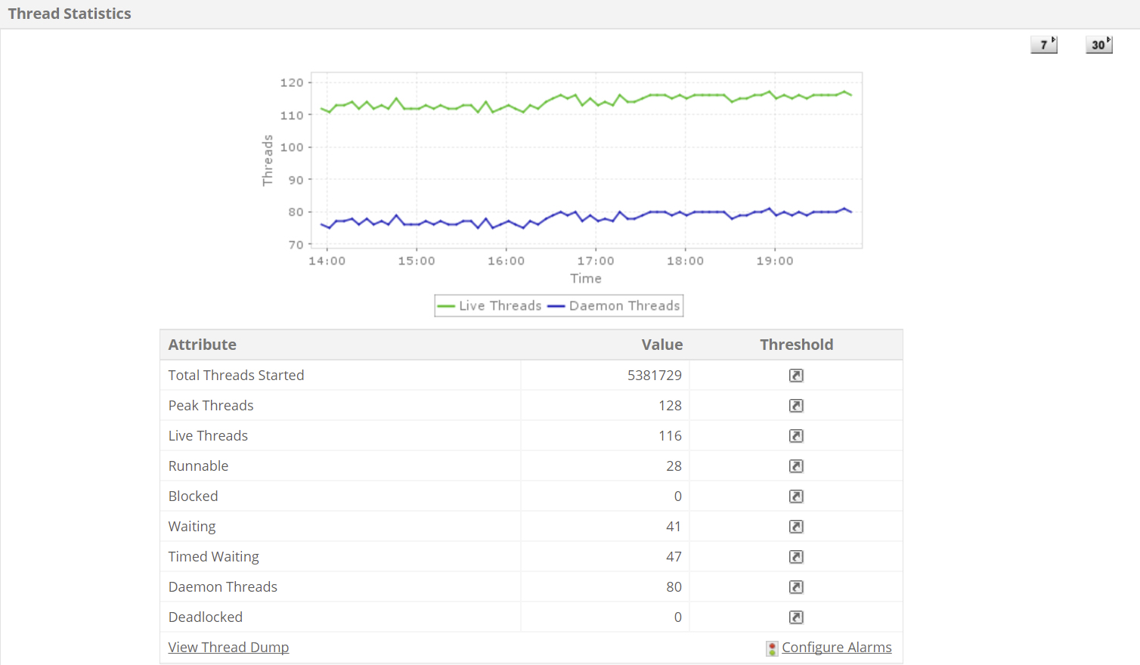Open threshold settings for Deadlocked row
Viewport: 1140px width, 665px height.
coord(796,617)
